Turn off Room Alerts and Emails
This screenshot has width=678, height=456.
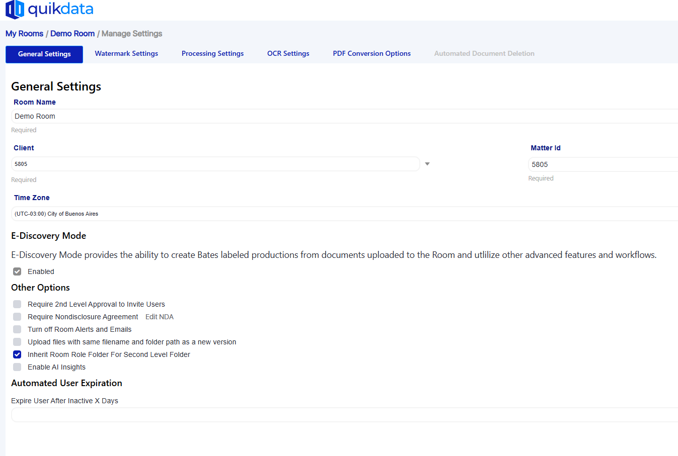tap(17, 329)
